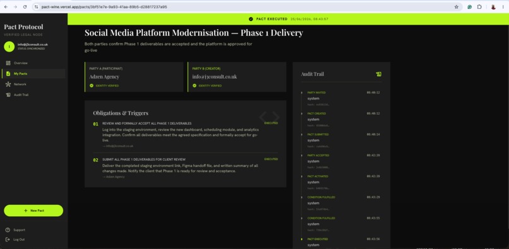
Task: Create a pact with the New Pact button
Action: 33,211
